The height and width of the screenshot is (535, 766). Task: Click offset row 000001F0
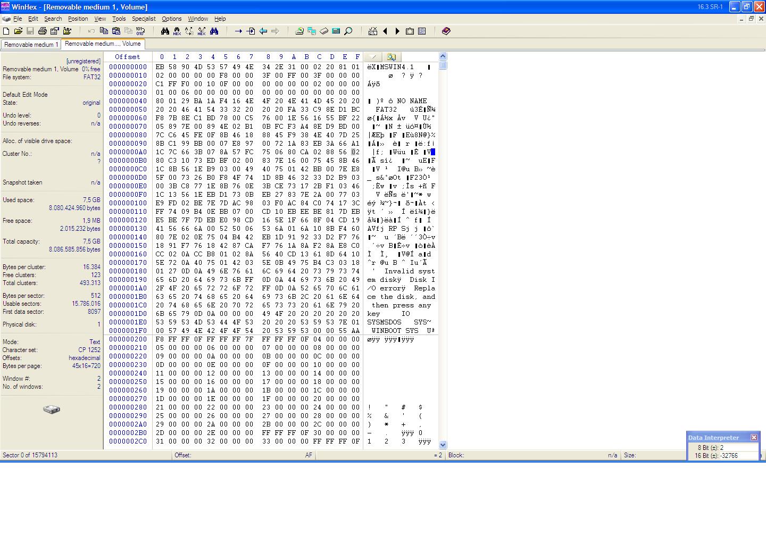[x=128, y=331]
